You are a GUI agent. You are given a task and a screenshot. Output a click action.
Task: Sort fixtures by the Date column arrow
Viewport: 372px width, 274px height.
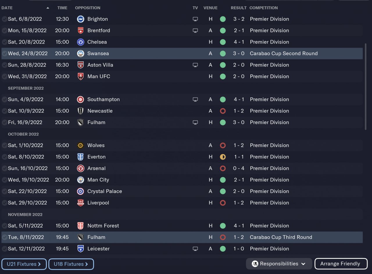point(48,8)
